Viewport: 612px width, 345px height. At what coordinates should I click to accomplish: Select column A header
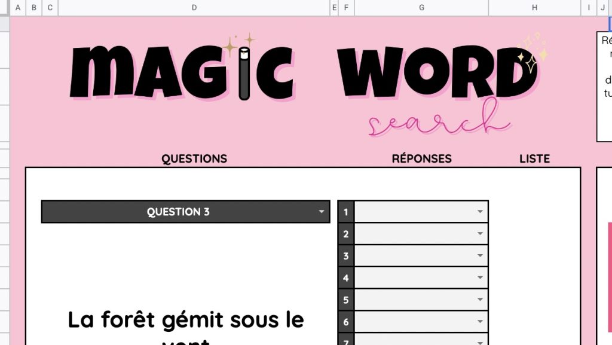18,8
